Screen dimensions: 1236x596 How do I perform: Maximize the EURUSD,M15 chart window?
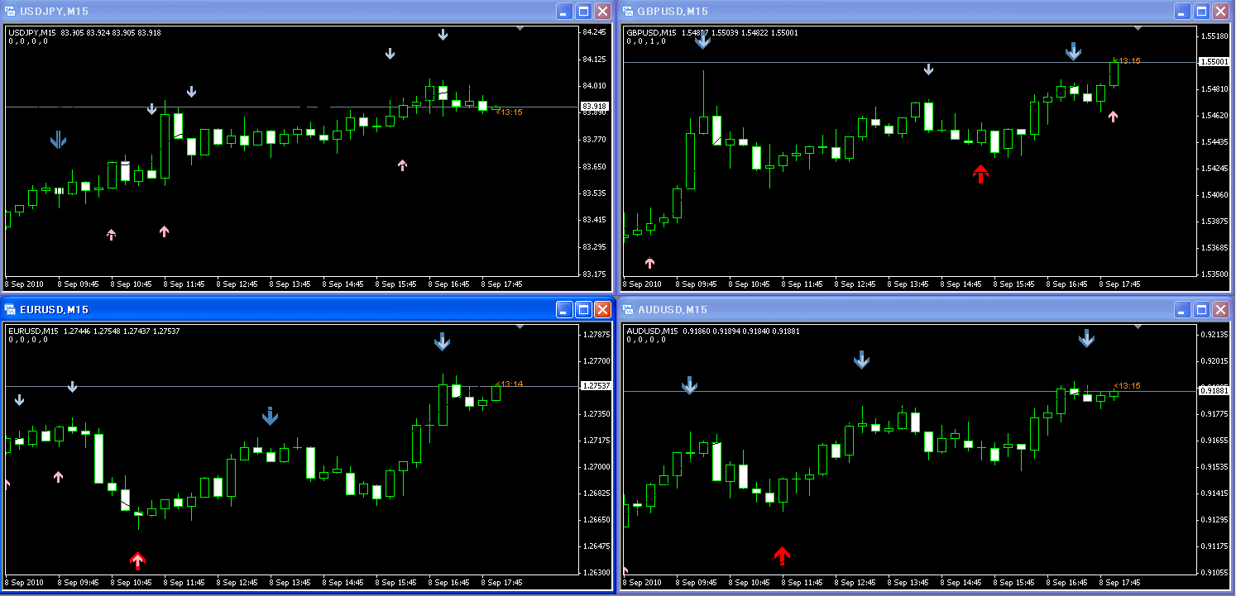pyautogui.click(x=583, y=309)
